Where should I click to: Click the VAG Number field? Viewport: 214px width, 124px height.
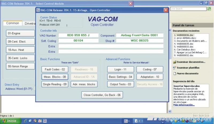click(78, 35)
